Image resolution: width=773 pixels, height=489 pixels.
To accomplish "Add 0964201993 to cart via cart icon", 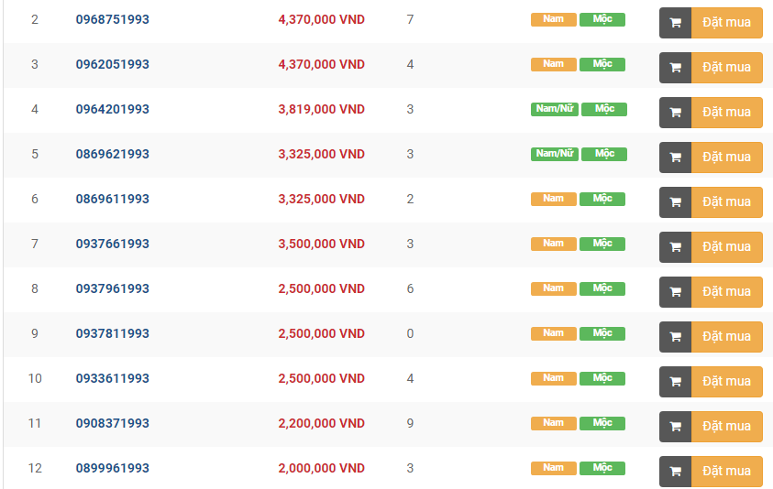I will pos(675,113).
